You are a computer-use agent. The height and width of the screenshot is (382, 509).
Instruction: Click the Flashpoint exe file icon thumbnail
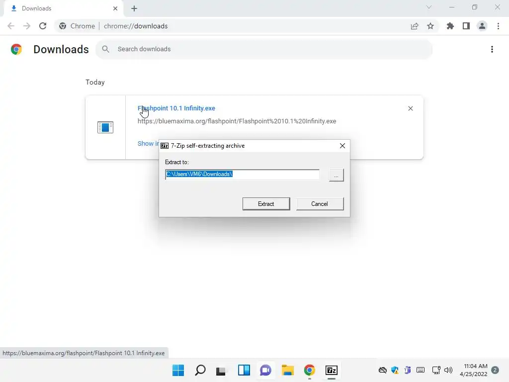click(x=105, y=127)
